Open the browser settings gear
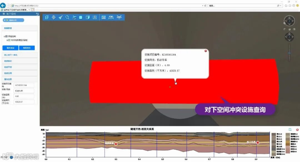 294,6
